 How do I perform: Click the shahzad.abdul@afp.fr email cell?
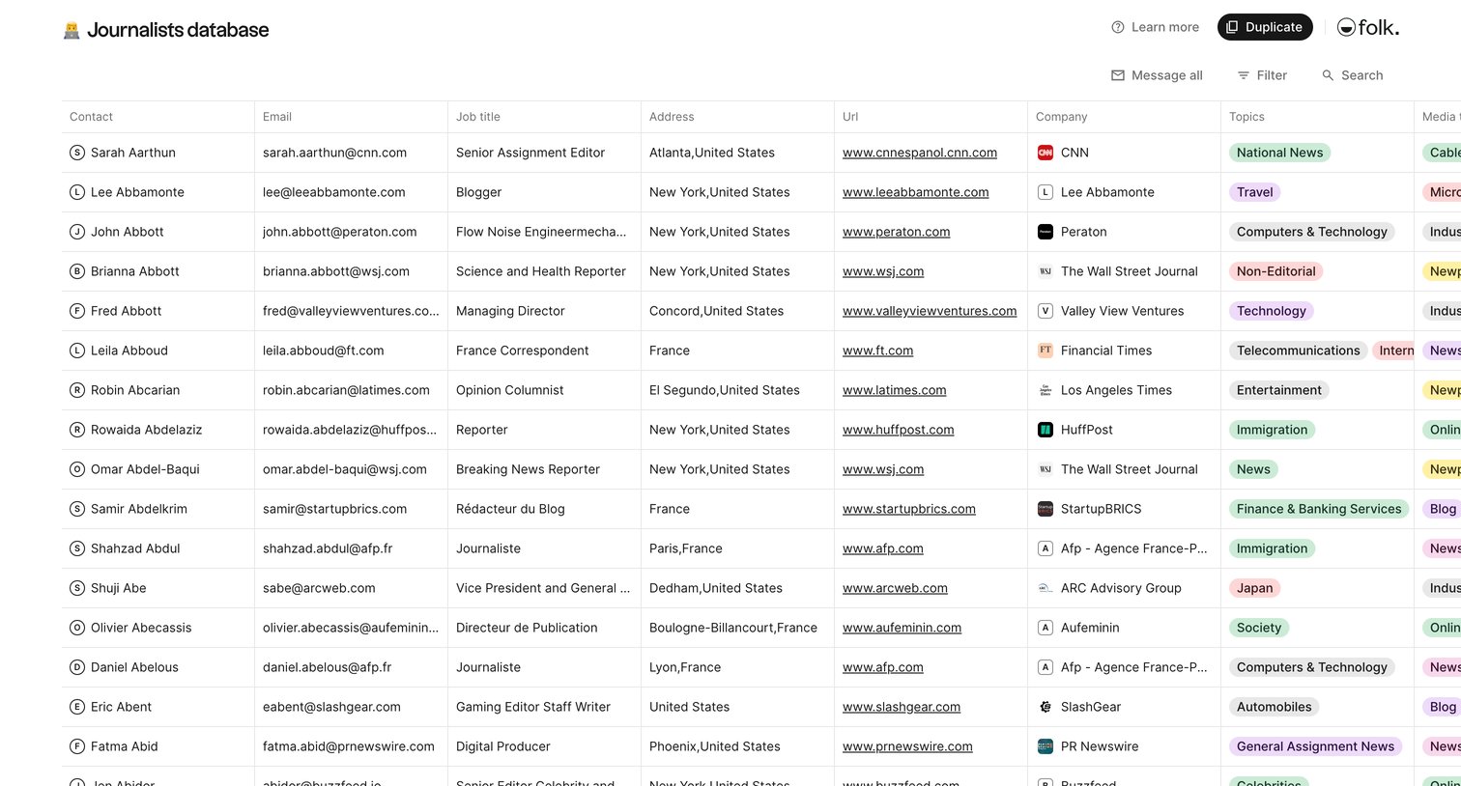click(351, 548)
